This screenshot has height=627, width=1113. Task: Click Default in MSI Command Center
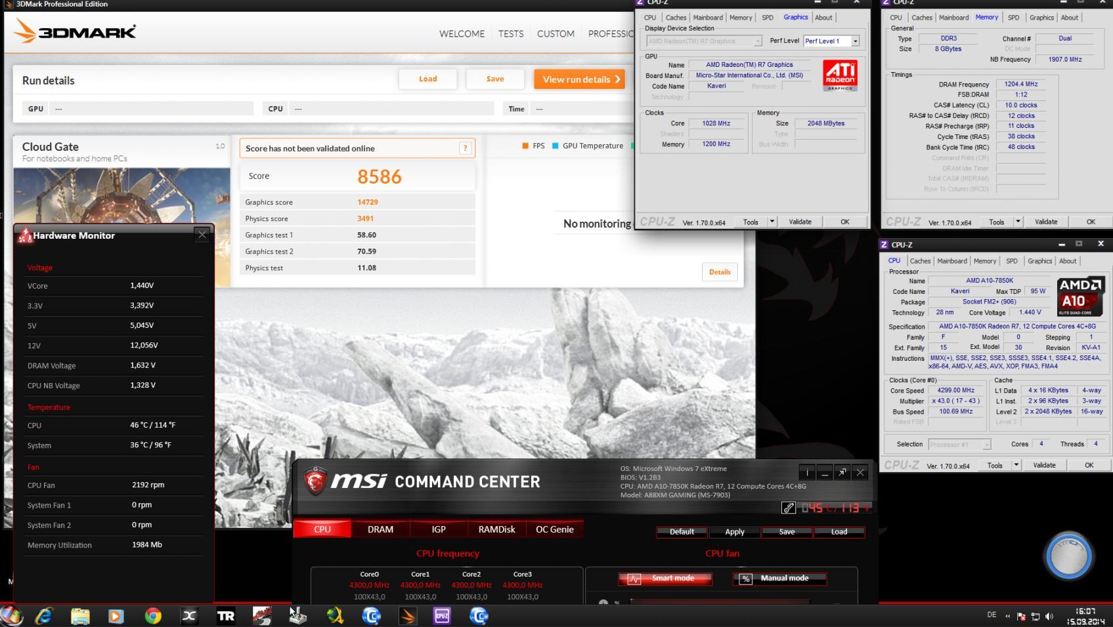[x=682, y=532]
